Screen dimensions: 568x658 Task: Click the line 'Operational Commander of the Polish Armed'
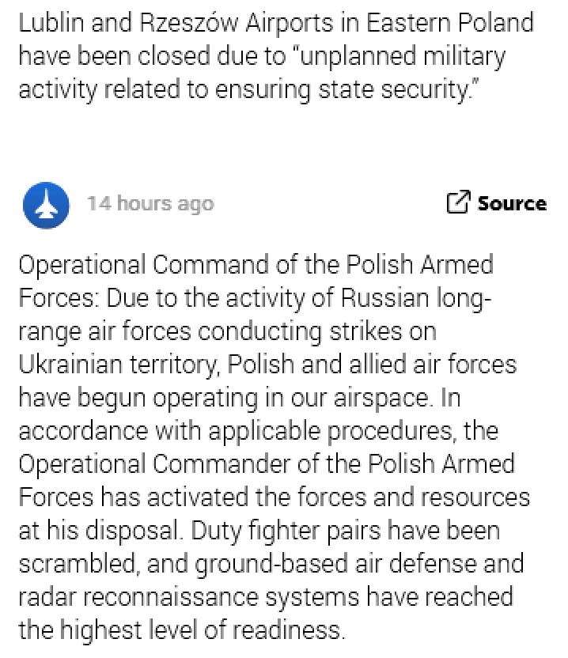click(x=267, y=464)
